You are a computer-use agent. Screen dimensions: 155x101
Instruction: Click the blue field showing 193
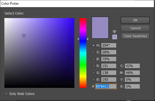click(109, 79)
